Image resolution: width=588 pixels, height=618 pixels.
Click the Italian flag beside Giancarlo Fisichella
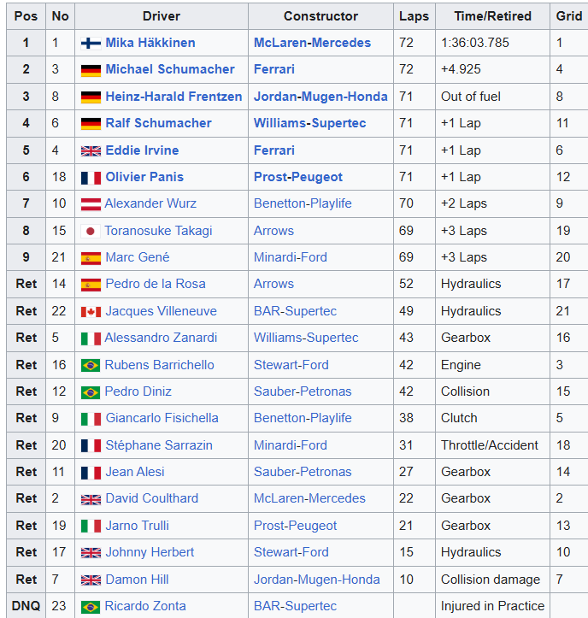91,419
